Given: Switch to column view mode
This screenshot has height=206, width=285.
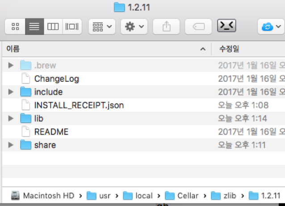Looking at the screenshot, I should coord(53,27).
